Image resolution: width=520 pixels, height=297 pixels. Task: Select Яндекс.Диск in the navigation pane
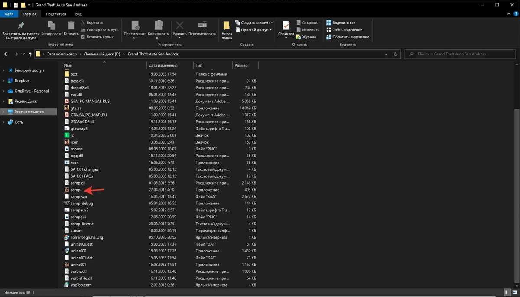(x=26, y=101)
